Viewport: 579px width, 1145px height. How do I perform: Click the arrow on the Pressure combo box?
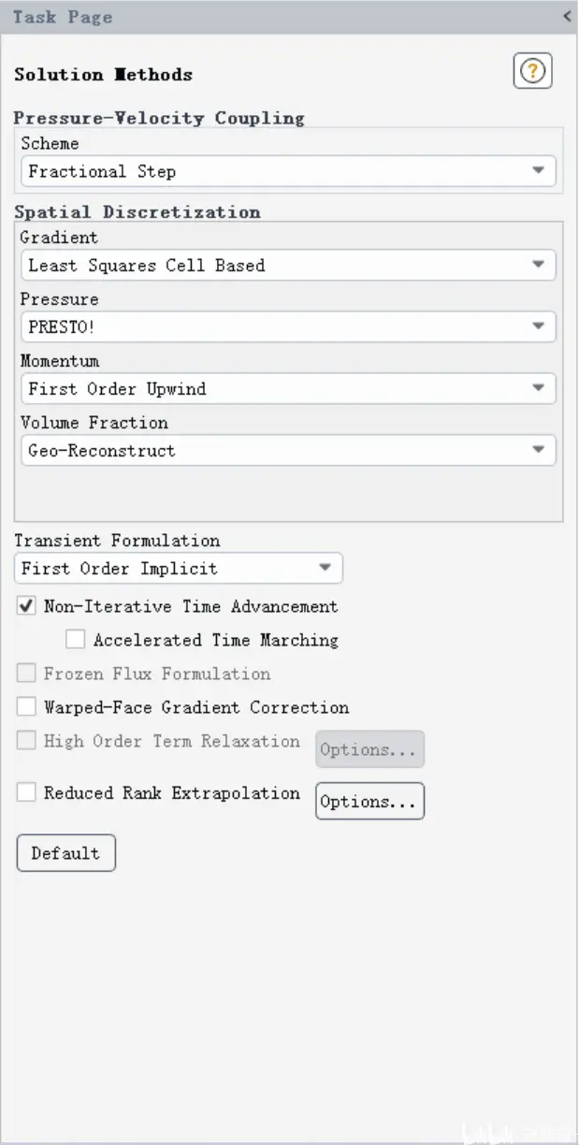tap(538, 326)
